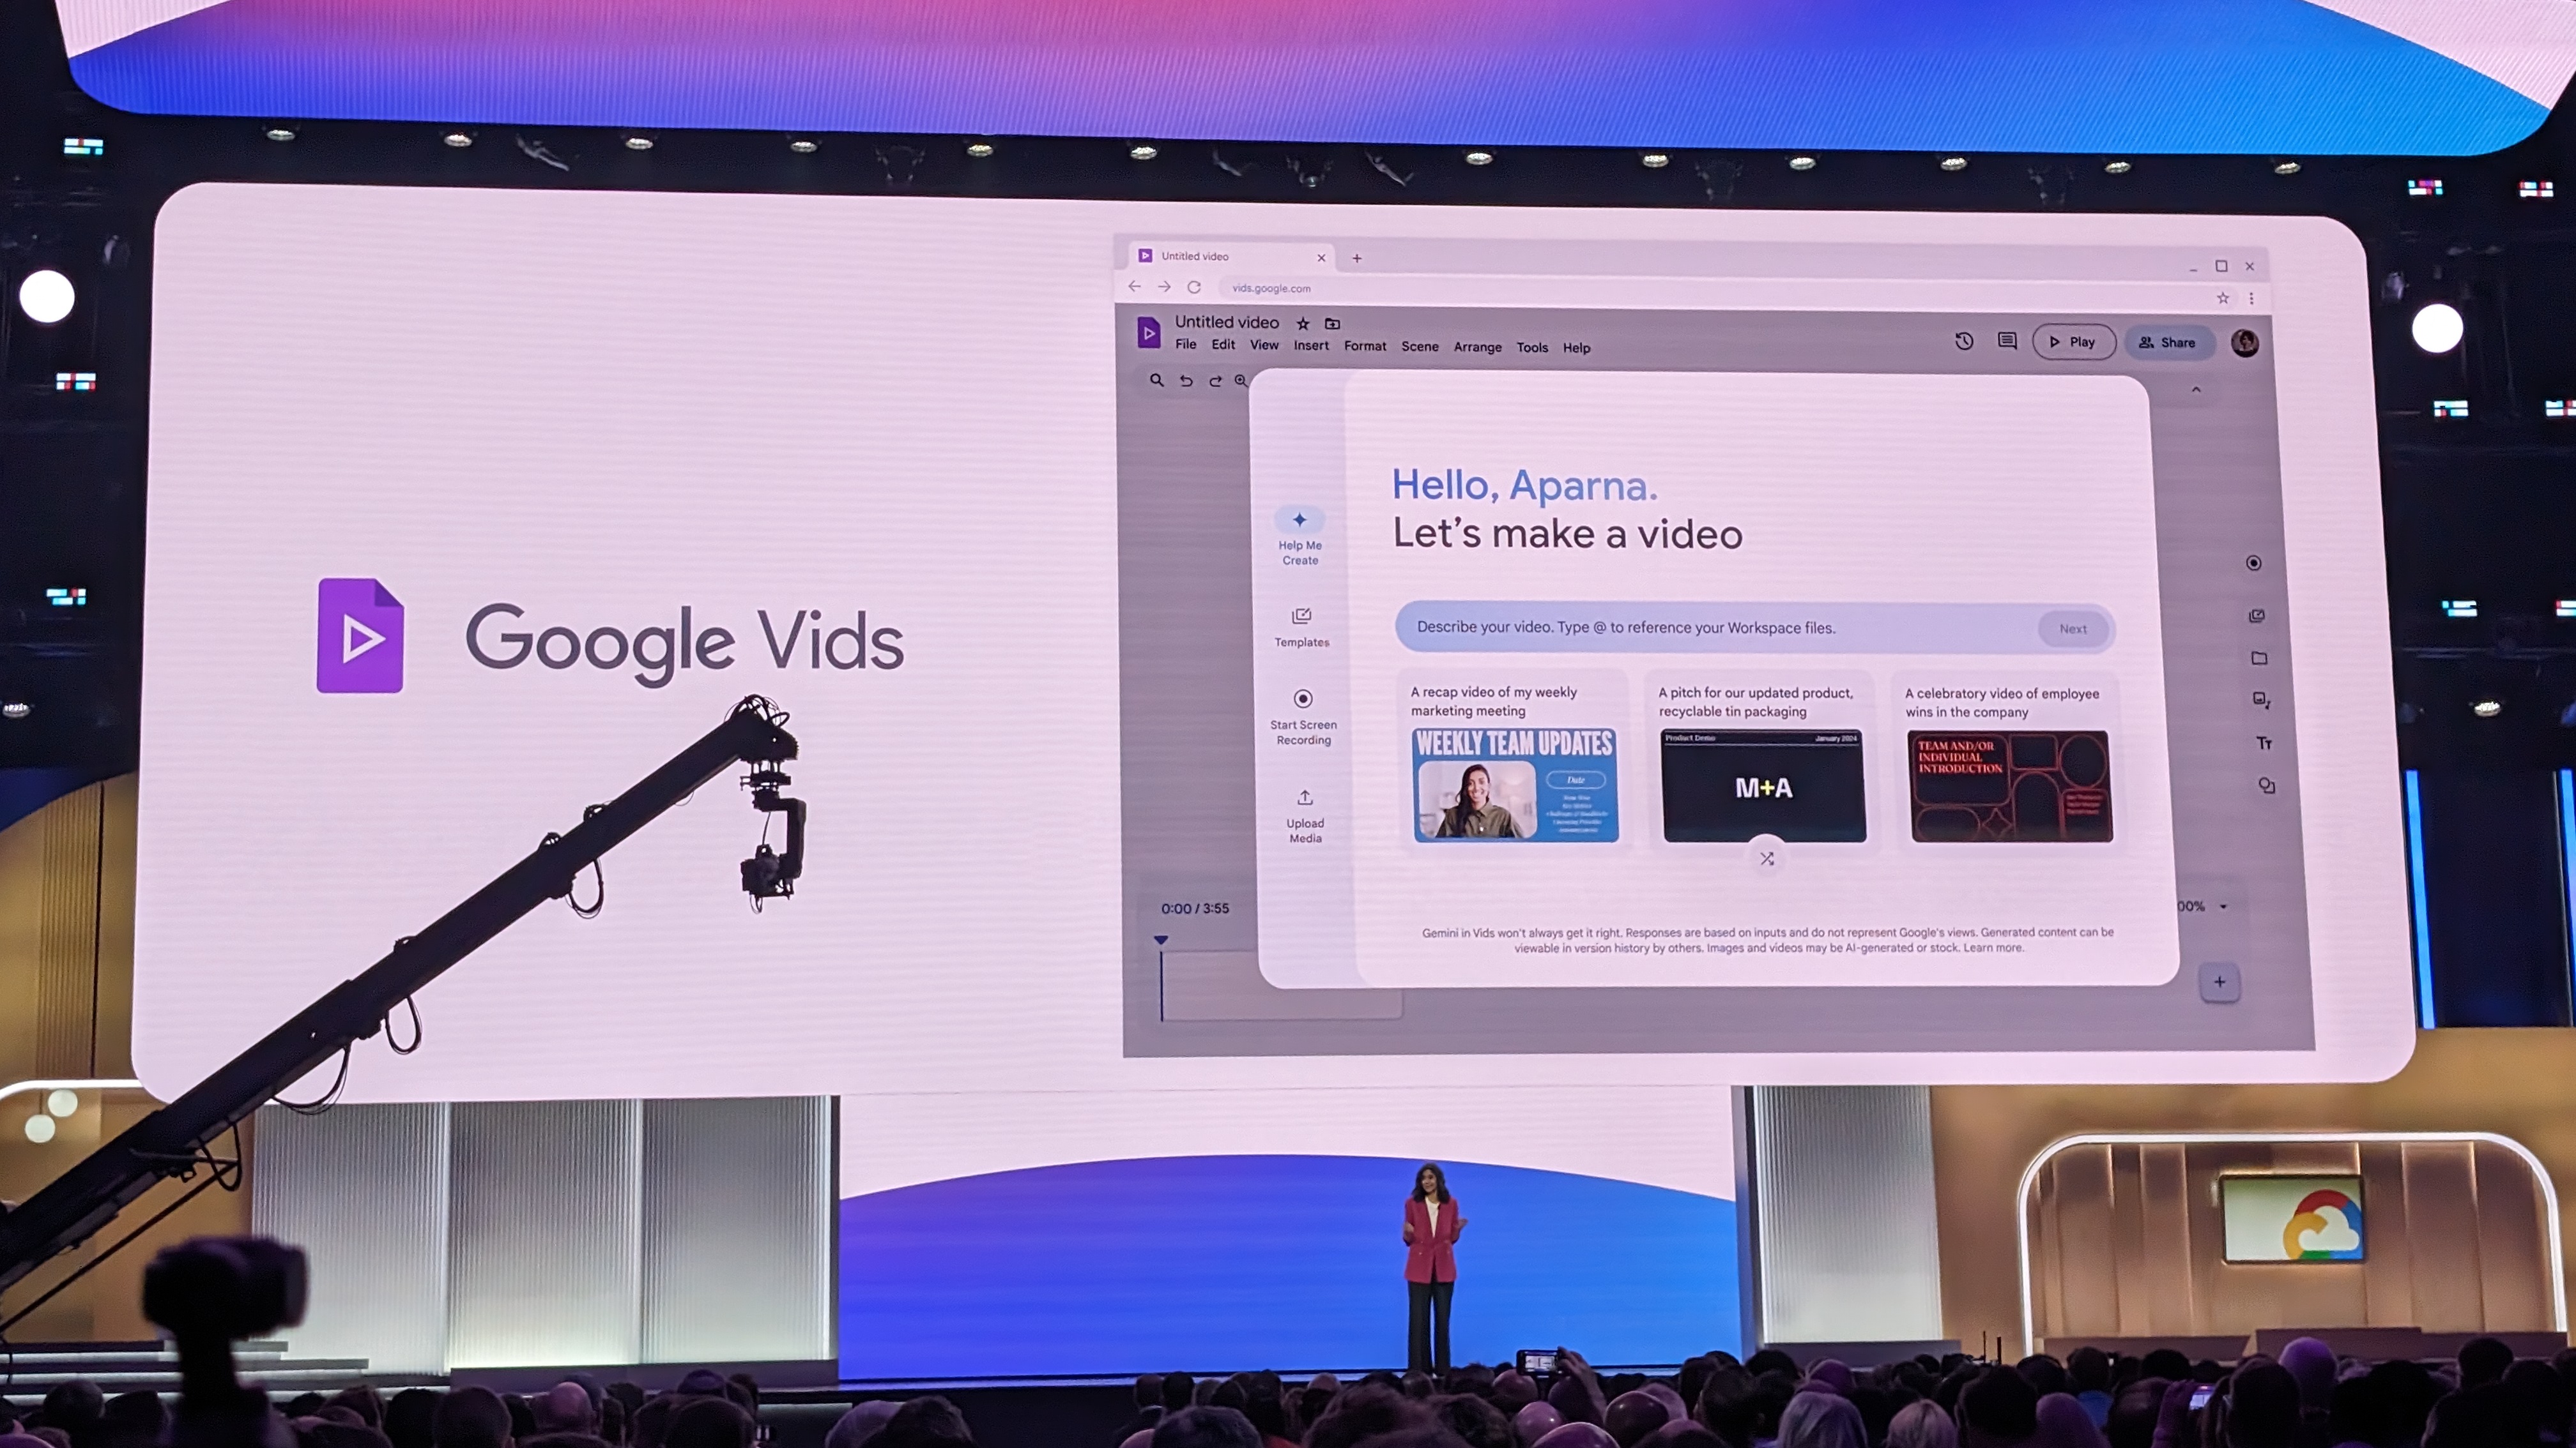Viewport: 2576px width, 1448px height.
Task: Select the Untitled video browser tab
Action: pos(1232,257)
